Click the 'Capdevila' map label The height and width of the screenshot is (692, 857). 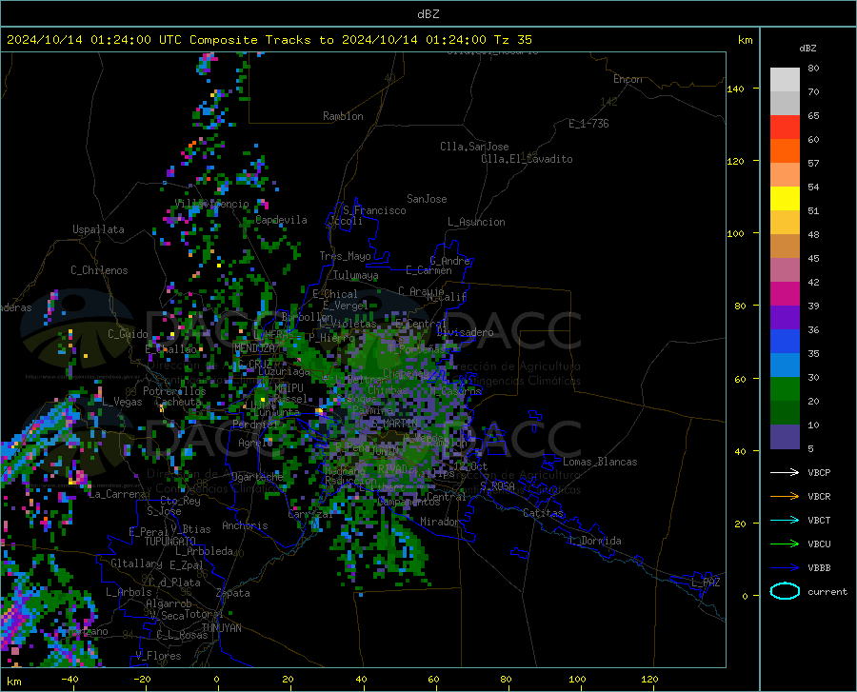(282, 220)
